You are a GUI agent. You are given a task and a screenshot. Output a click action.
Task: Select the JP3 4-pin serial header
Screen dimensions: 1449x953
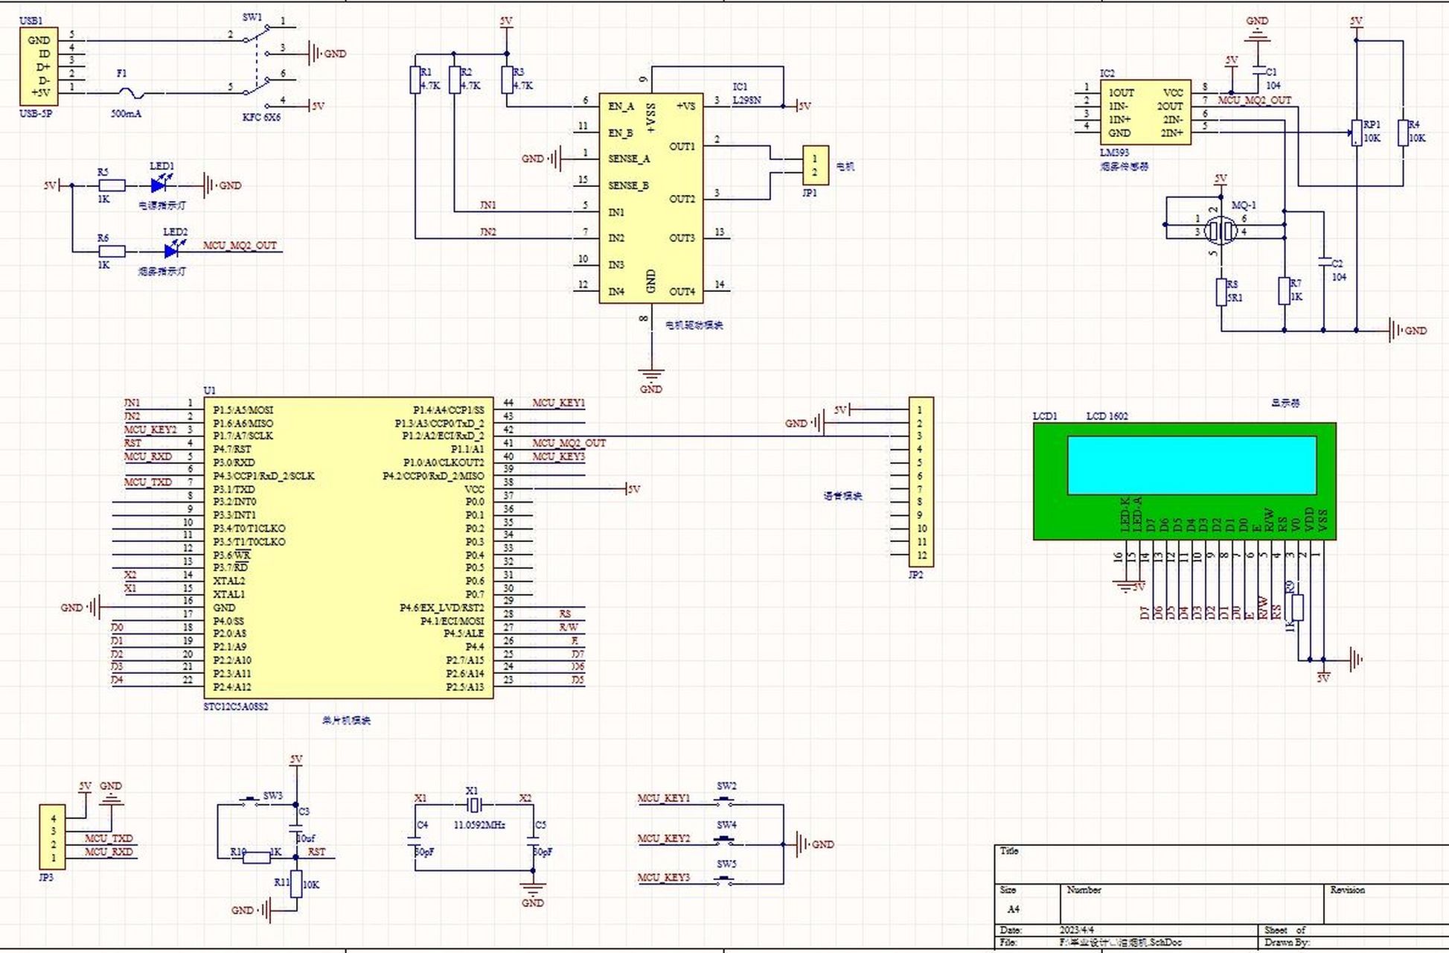52,837
